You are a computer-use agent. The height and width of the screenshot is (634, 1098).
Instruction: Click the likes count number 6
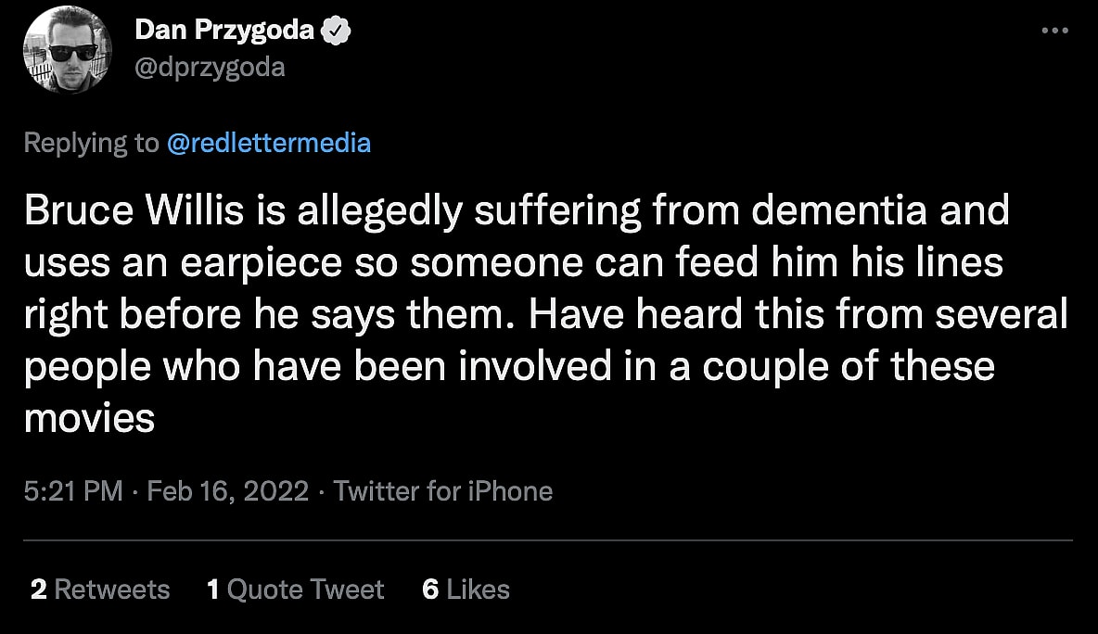click(x=430, y=590)
